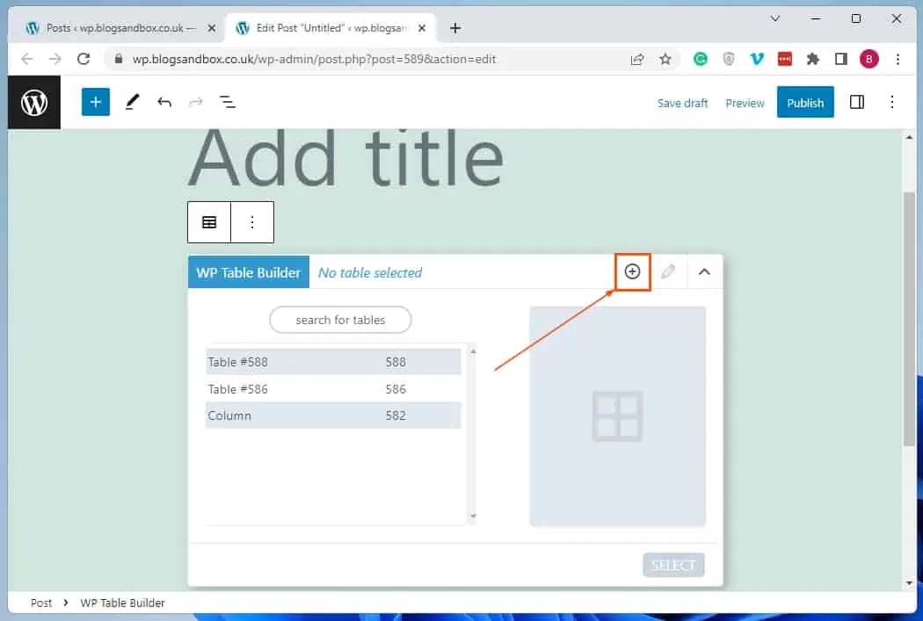Click the browser address bar URL
Viewport: 923px width, 621px height.
(x=314, y=60)
